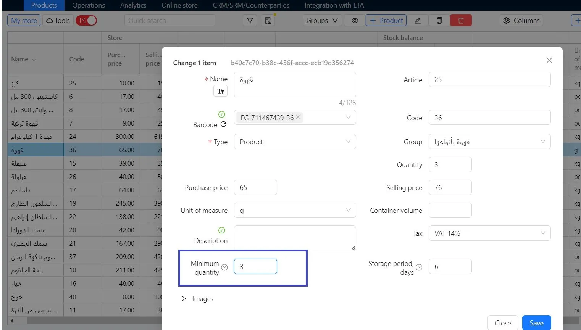This screenshot has height=330, width=581.
Task: Click the Article input field
Action: (x=490, y=79)
